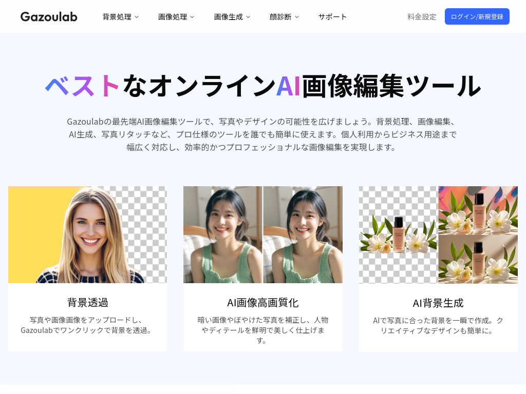Click the blonde woman background removal thumbnail

[87, 234]
